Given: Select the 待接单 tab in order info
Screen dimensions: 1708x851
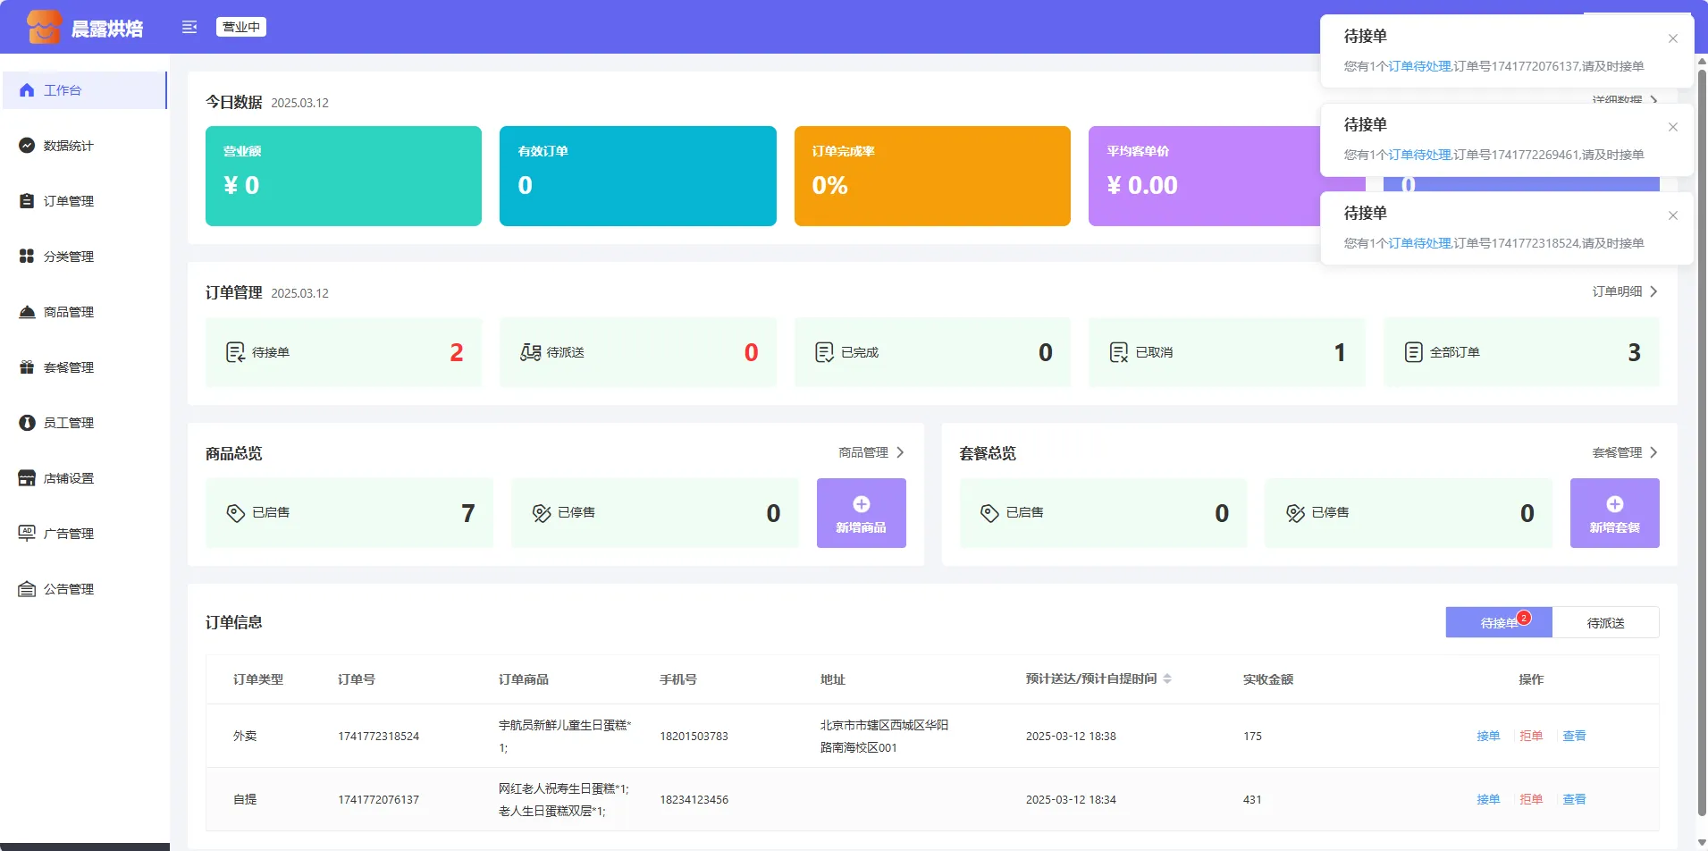Looking at the screenshot, I should [x=1499, y=623].
